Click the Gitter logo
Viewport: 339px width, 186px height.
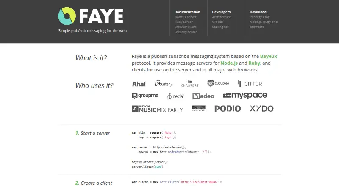point(250,84)
